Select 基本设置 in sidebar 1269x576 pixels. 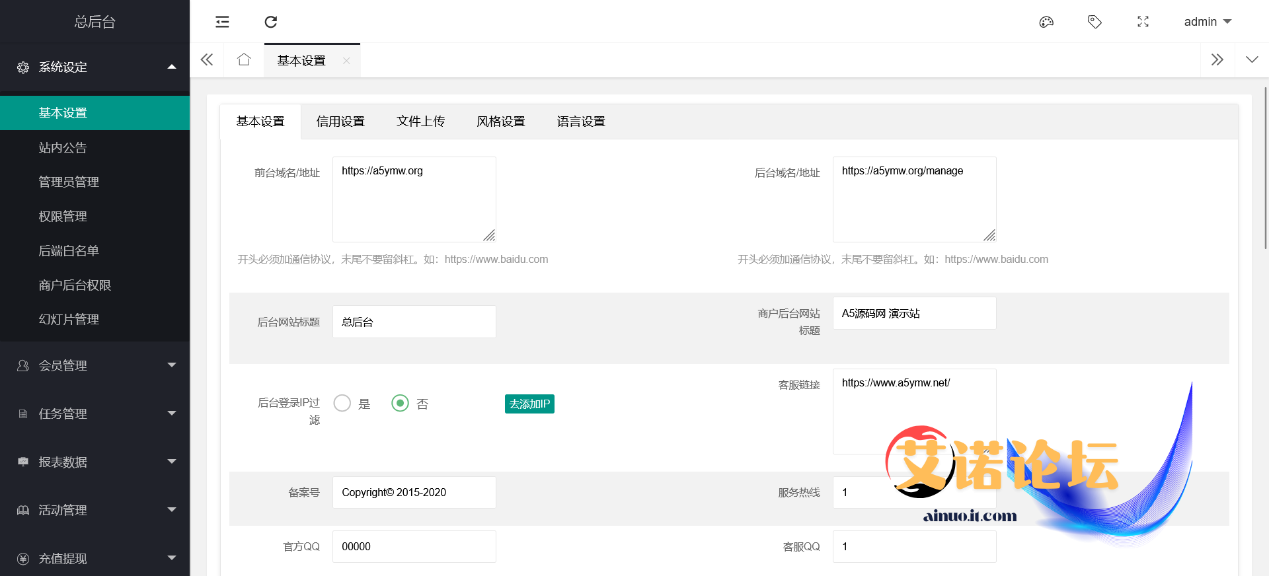tap(95, 113)
